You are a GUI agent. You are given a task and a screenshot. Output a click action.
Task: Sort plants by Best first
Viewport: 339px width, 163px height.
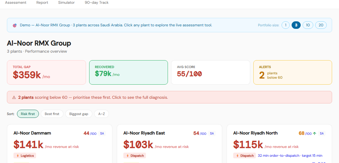pos(52,114)
